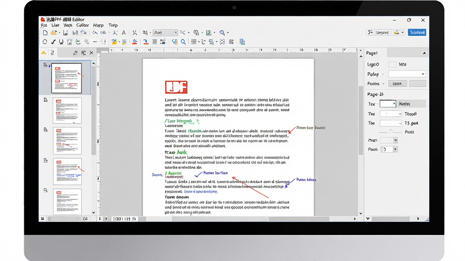Select the brush tool icon
This screenshot has height=261, width=465.
tap(53, 42)
